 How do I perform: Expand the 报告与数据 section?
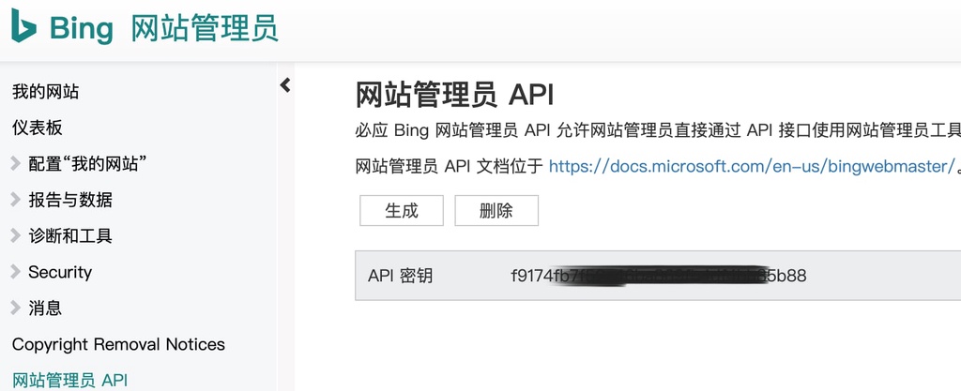pos(15,200)
